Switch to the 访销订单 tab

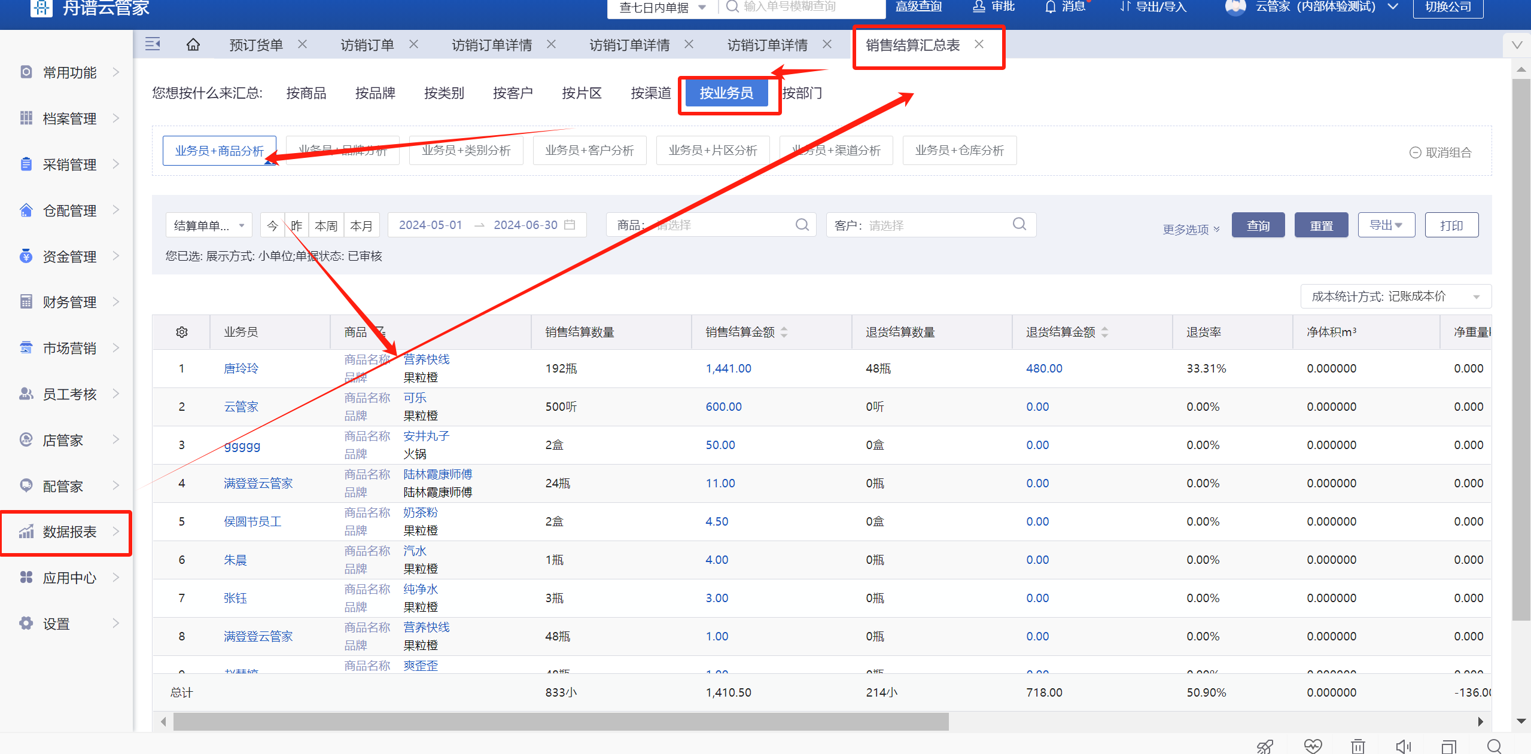pyautogui.click(x=367, y=45)
